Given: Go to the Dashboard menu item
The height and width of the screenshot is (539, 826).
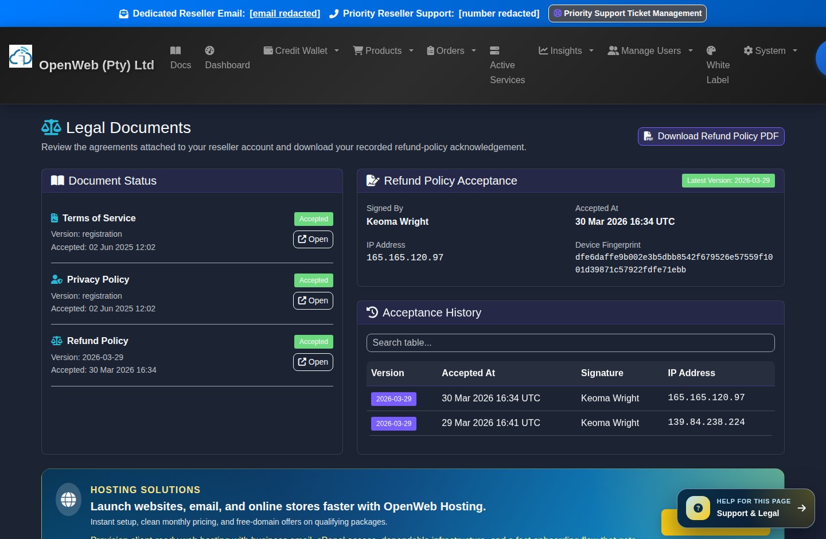Looking at the screenshot, I should click(x=227, y=58).
